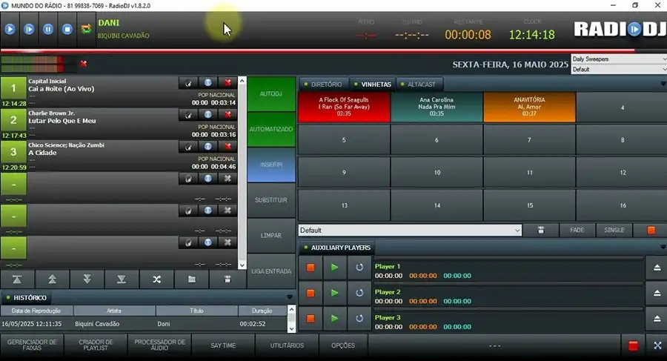Screen dimensions: 667x361
Task: Save vinheta bank with disk icon
Action: point(541,230)
